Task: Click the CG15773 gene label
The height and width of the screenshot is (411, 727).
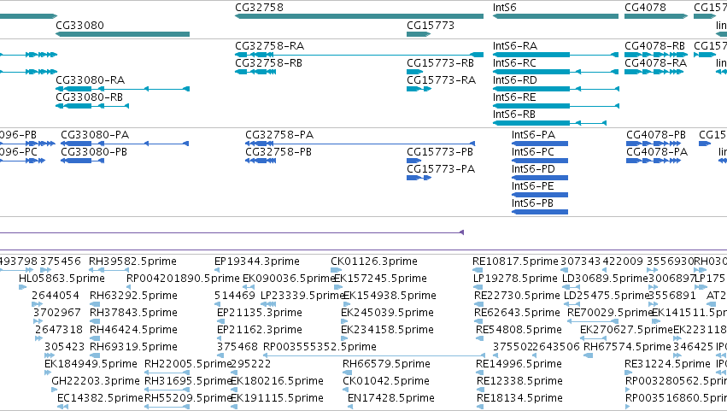Action: coord(431,25)
